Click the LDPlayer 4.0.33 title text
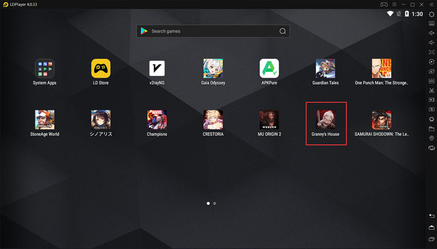 click(x=23, y=4)
